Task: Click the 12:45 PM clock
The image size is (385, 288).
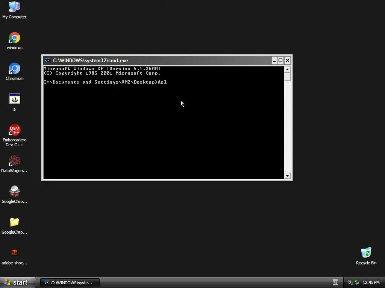Action: [371, 283]
